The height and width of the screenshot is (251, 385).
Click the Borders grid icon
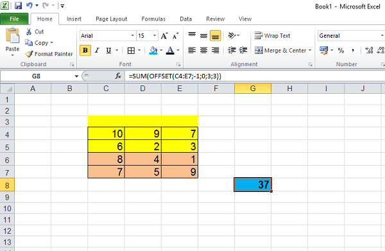point(131,51)
